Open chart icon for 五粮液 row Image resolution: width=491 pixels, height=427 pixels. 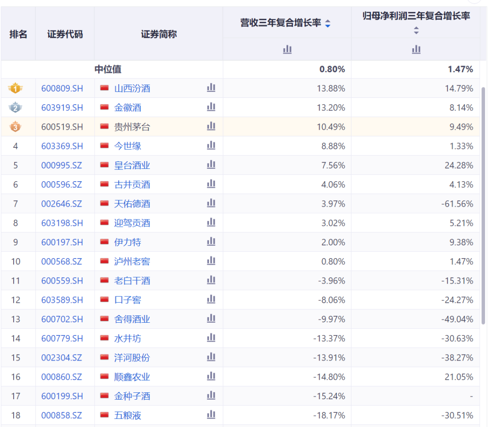(211, 414)
